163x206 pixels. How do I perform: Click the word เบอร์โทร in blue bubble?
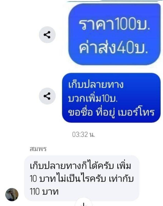click(136, 113)
